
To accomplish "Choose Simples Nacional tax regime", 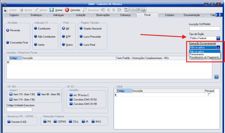I will pyautogui.click(x=81, y=28).
